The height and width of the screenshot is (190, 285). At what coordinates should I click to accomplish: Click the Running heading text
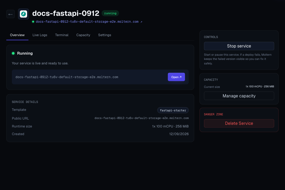25,53
